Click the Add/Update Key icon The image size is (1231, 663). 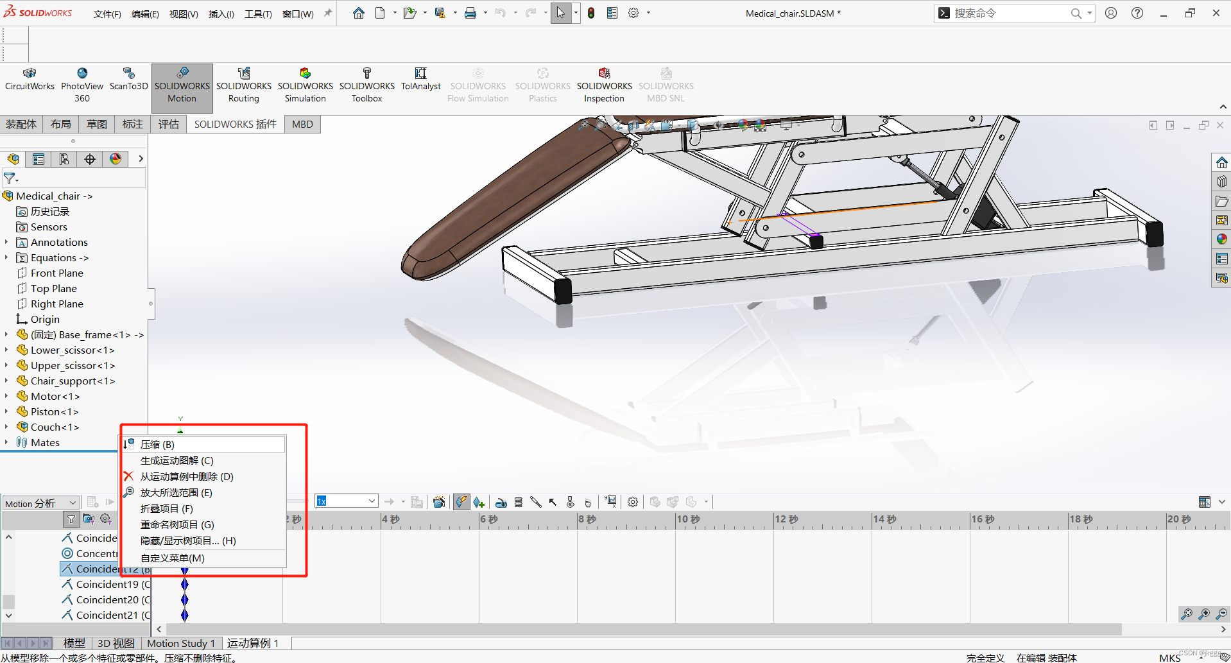(x=479, y=502)
